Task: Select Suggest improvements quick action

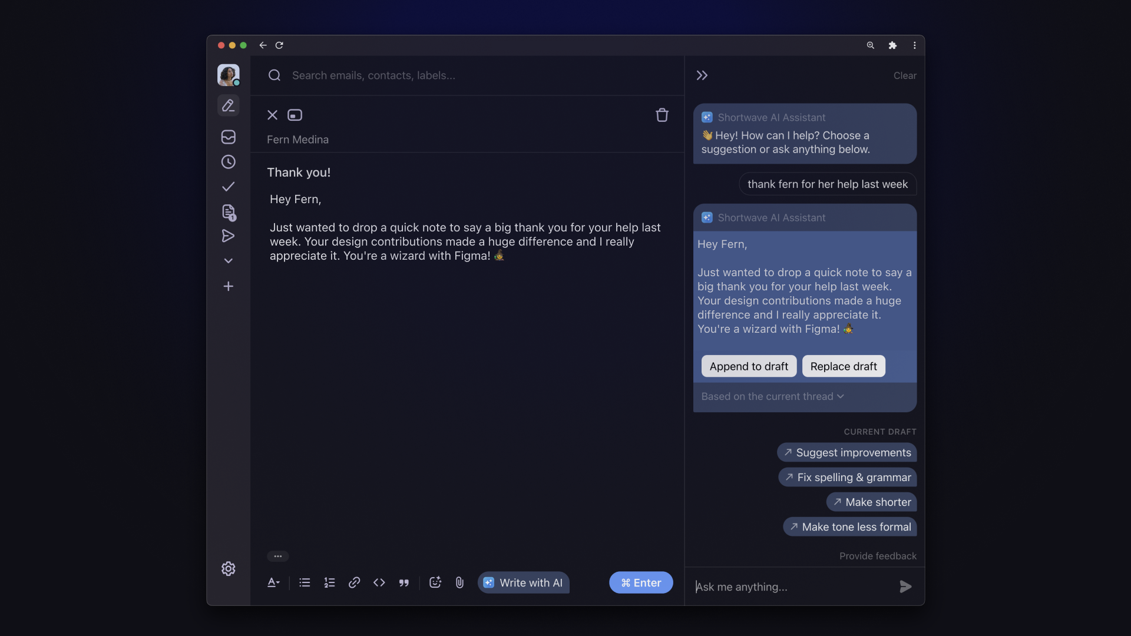Action: point(846,452)
